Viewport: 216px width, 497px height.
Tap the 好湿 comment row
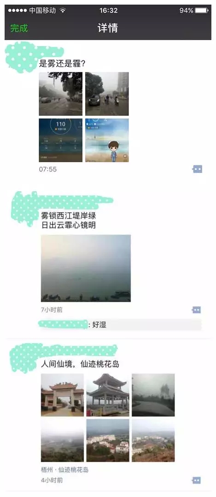pos(121,325)
